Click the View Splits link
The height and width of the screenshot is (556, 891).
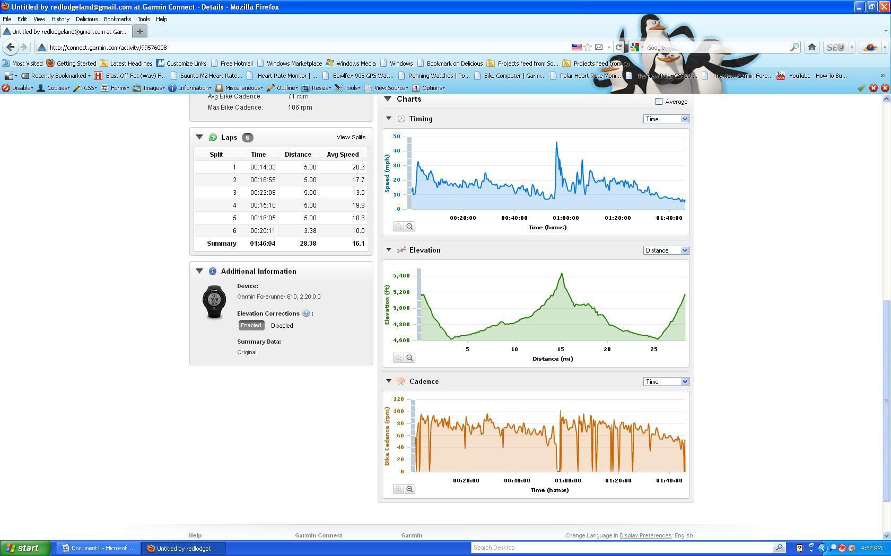351,137
